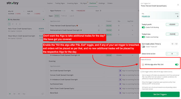Decrease units to exit with minus
The image size is (181, 99).
click(167, 54)
